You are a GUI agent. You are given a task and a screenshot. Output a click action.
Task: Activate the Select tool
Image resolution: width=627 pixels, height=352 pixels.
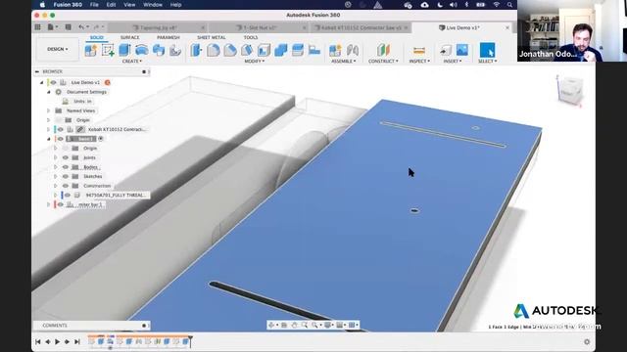487,50
